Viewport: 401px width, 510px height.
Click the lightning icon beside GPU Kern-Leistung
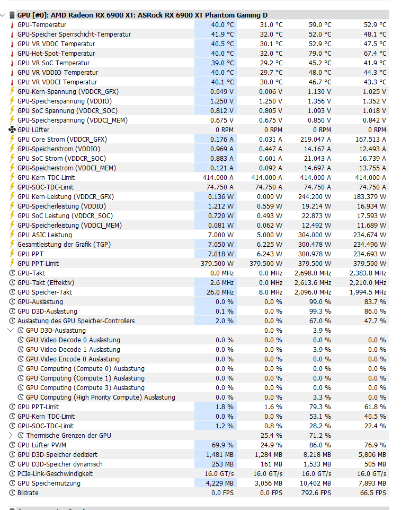pos(12,196)
